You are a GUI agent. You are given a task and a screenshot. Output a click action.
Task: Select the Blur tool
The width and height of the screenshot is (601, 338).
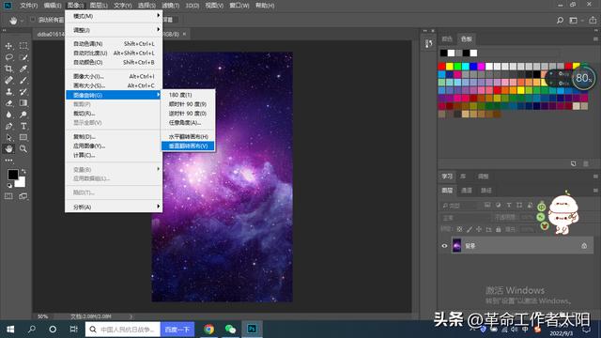point(8,115)
